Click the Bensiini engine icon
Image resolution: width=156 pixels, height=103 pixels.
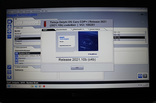[17, 58]
